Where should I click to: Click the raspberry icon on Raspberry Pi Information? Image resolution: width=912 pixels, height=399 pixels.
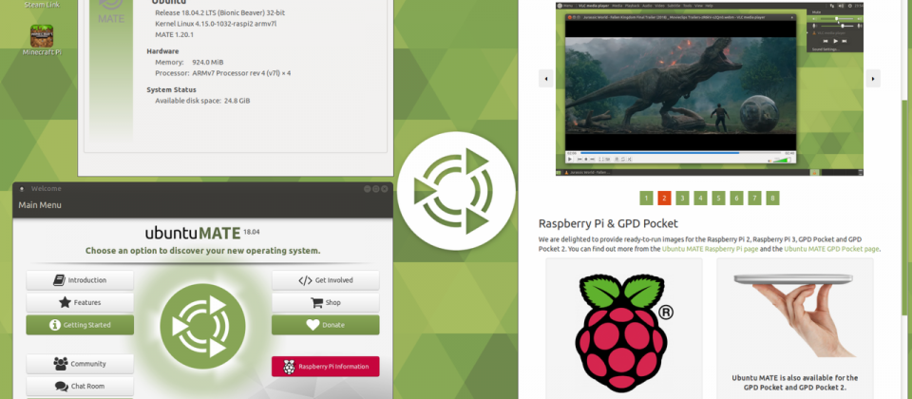coord(289,367)
